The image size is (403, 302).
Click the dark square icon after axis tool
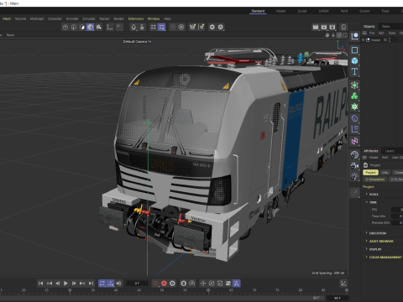click(119, 27)
